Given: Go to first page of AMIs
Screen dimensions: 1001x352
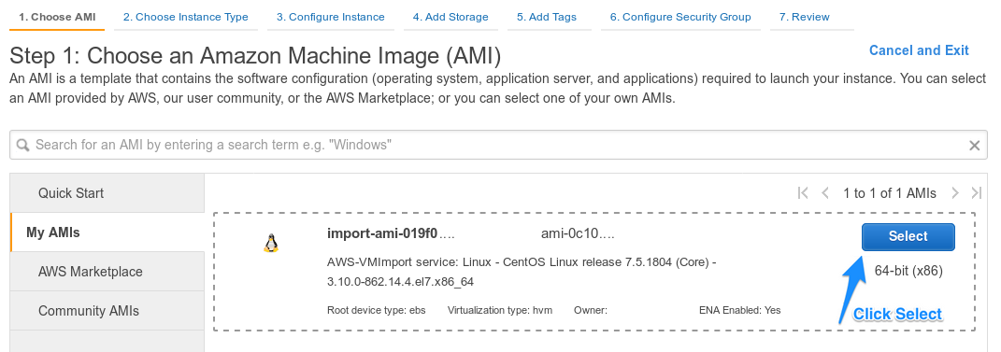Looking at the screenshot, I should pos(803,192).
